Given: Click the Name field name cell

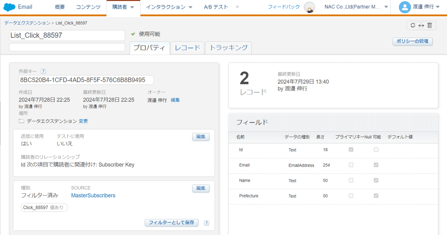Looking at the screenshot, I should pyautogui.click(x=245, y=180).
